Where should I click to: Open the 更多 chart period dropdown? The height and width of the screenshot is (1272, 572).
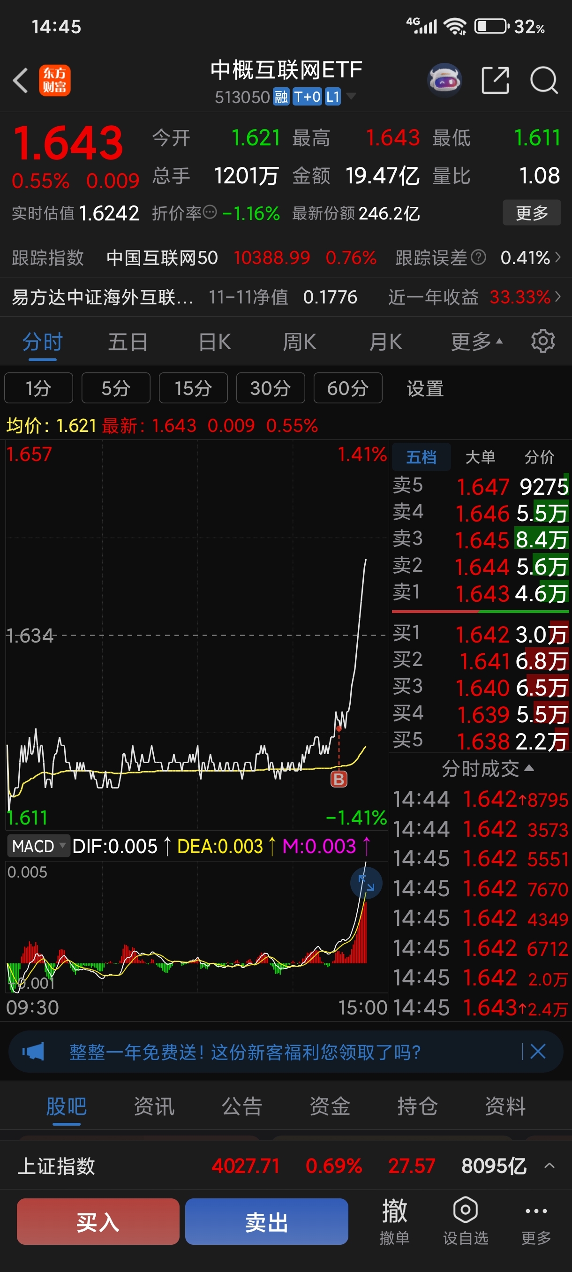[x=477, y=342]
